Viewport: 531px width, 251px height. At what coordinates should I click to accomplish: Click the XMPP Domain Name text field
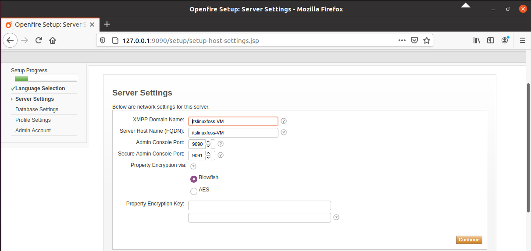point(233,121)
